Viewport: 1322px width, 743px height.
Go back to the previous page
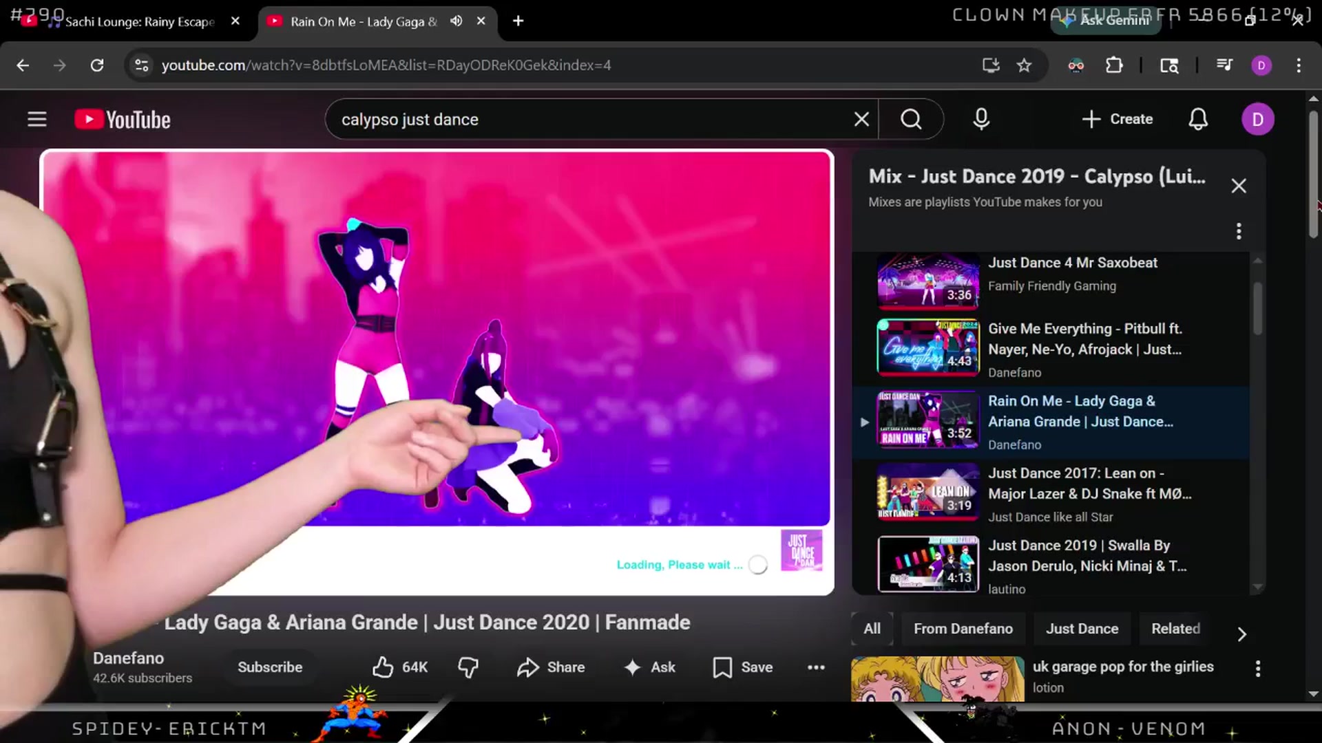(23, 65)
